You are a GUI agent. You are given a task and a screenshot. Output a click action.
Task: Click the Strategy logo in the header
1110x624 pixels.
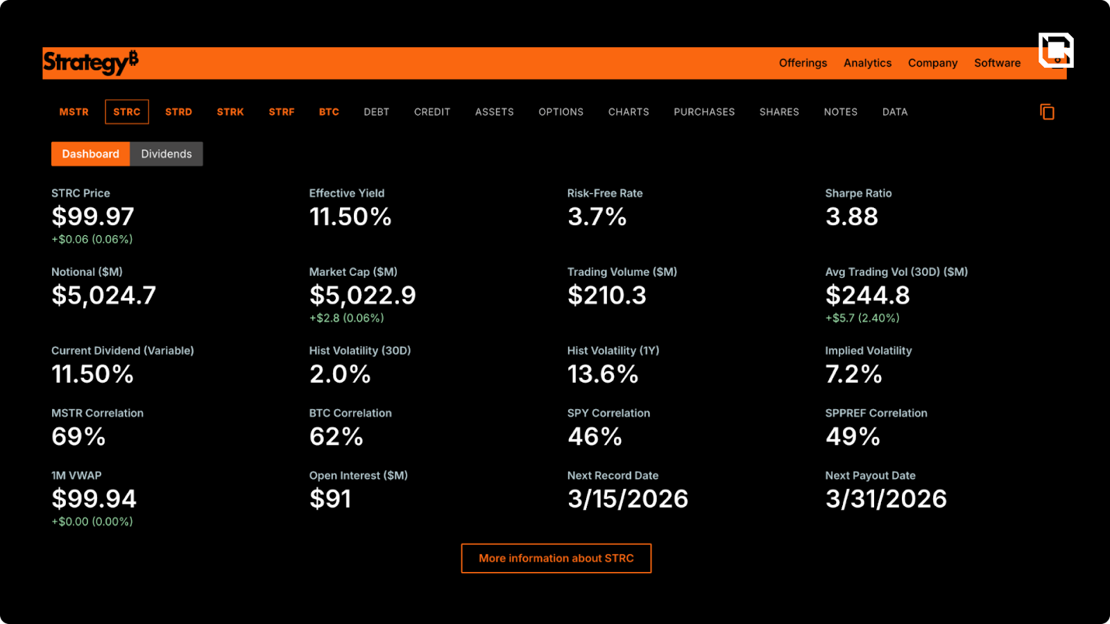tap(91, 62)
